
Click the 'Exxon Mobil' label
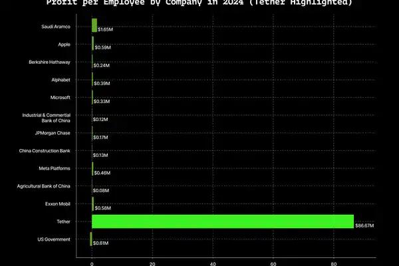coord(57,204)
